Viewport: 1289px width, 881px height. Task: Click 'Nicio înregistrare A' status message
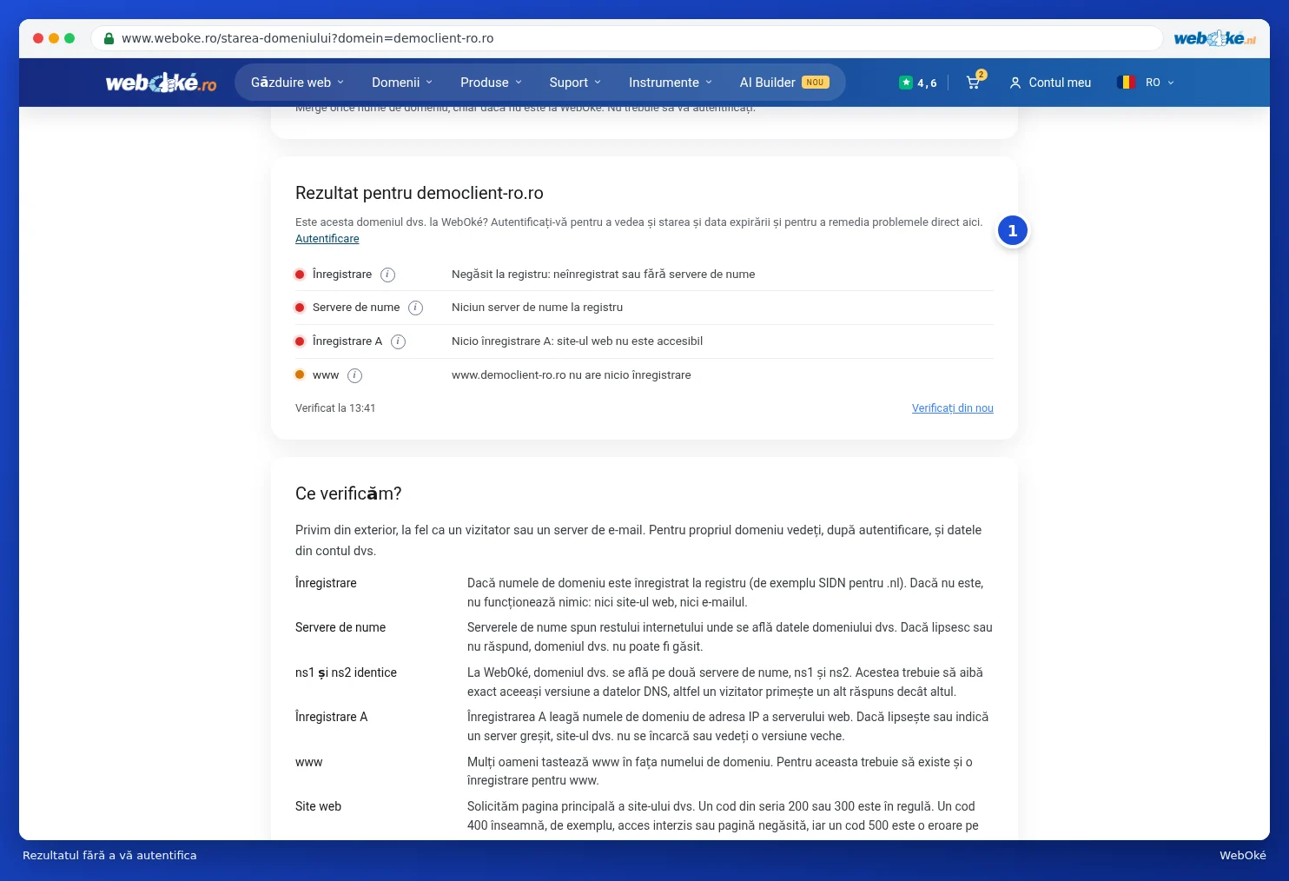click(x=577, y=341)
